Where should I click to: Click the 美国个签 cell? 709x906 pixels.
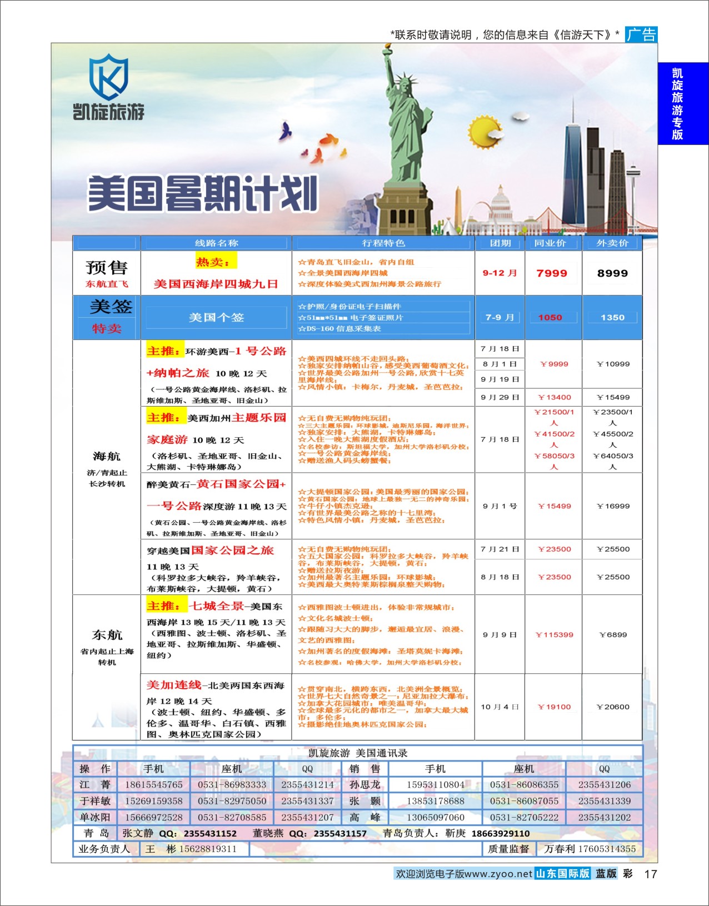[216, 317]
